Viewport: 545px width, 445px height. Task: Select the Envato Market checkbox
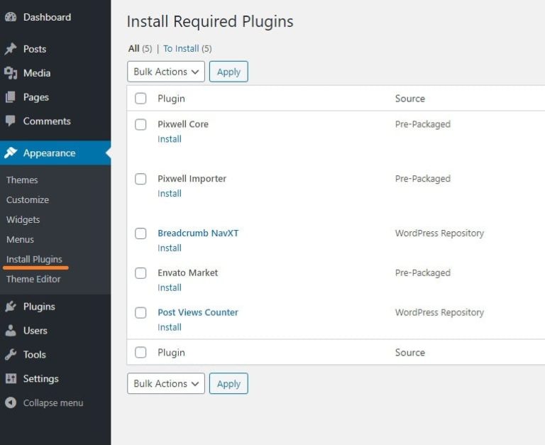click(141, 273)
